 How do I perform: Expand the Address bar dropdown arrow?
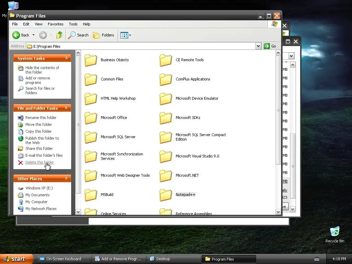pos(258,46)
